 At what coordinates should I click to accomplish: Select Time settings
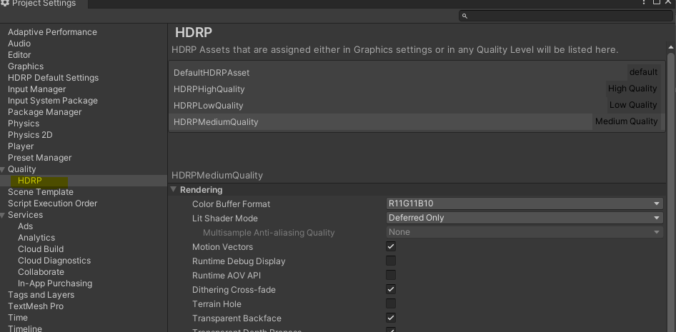(x=18, y=318)
